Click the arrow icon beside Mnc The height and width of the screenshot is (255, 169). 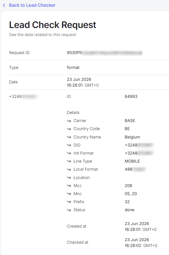pos(69,194)
